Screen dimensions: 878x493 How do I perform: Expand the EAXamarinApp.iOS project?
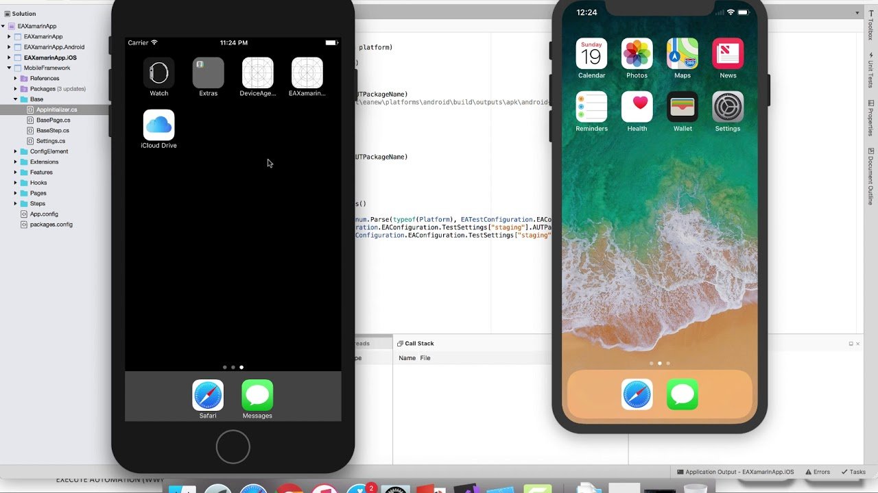tap(10, 58)
